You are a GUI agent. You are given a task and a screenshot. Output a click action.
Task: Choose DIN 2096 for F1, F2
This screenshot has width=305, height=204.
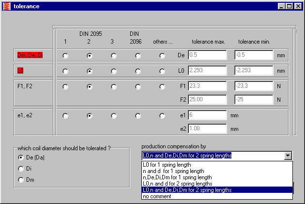[x=138, y=87]
